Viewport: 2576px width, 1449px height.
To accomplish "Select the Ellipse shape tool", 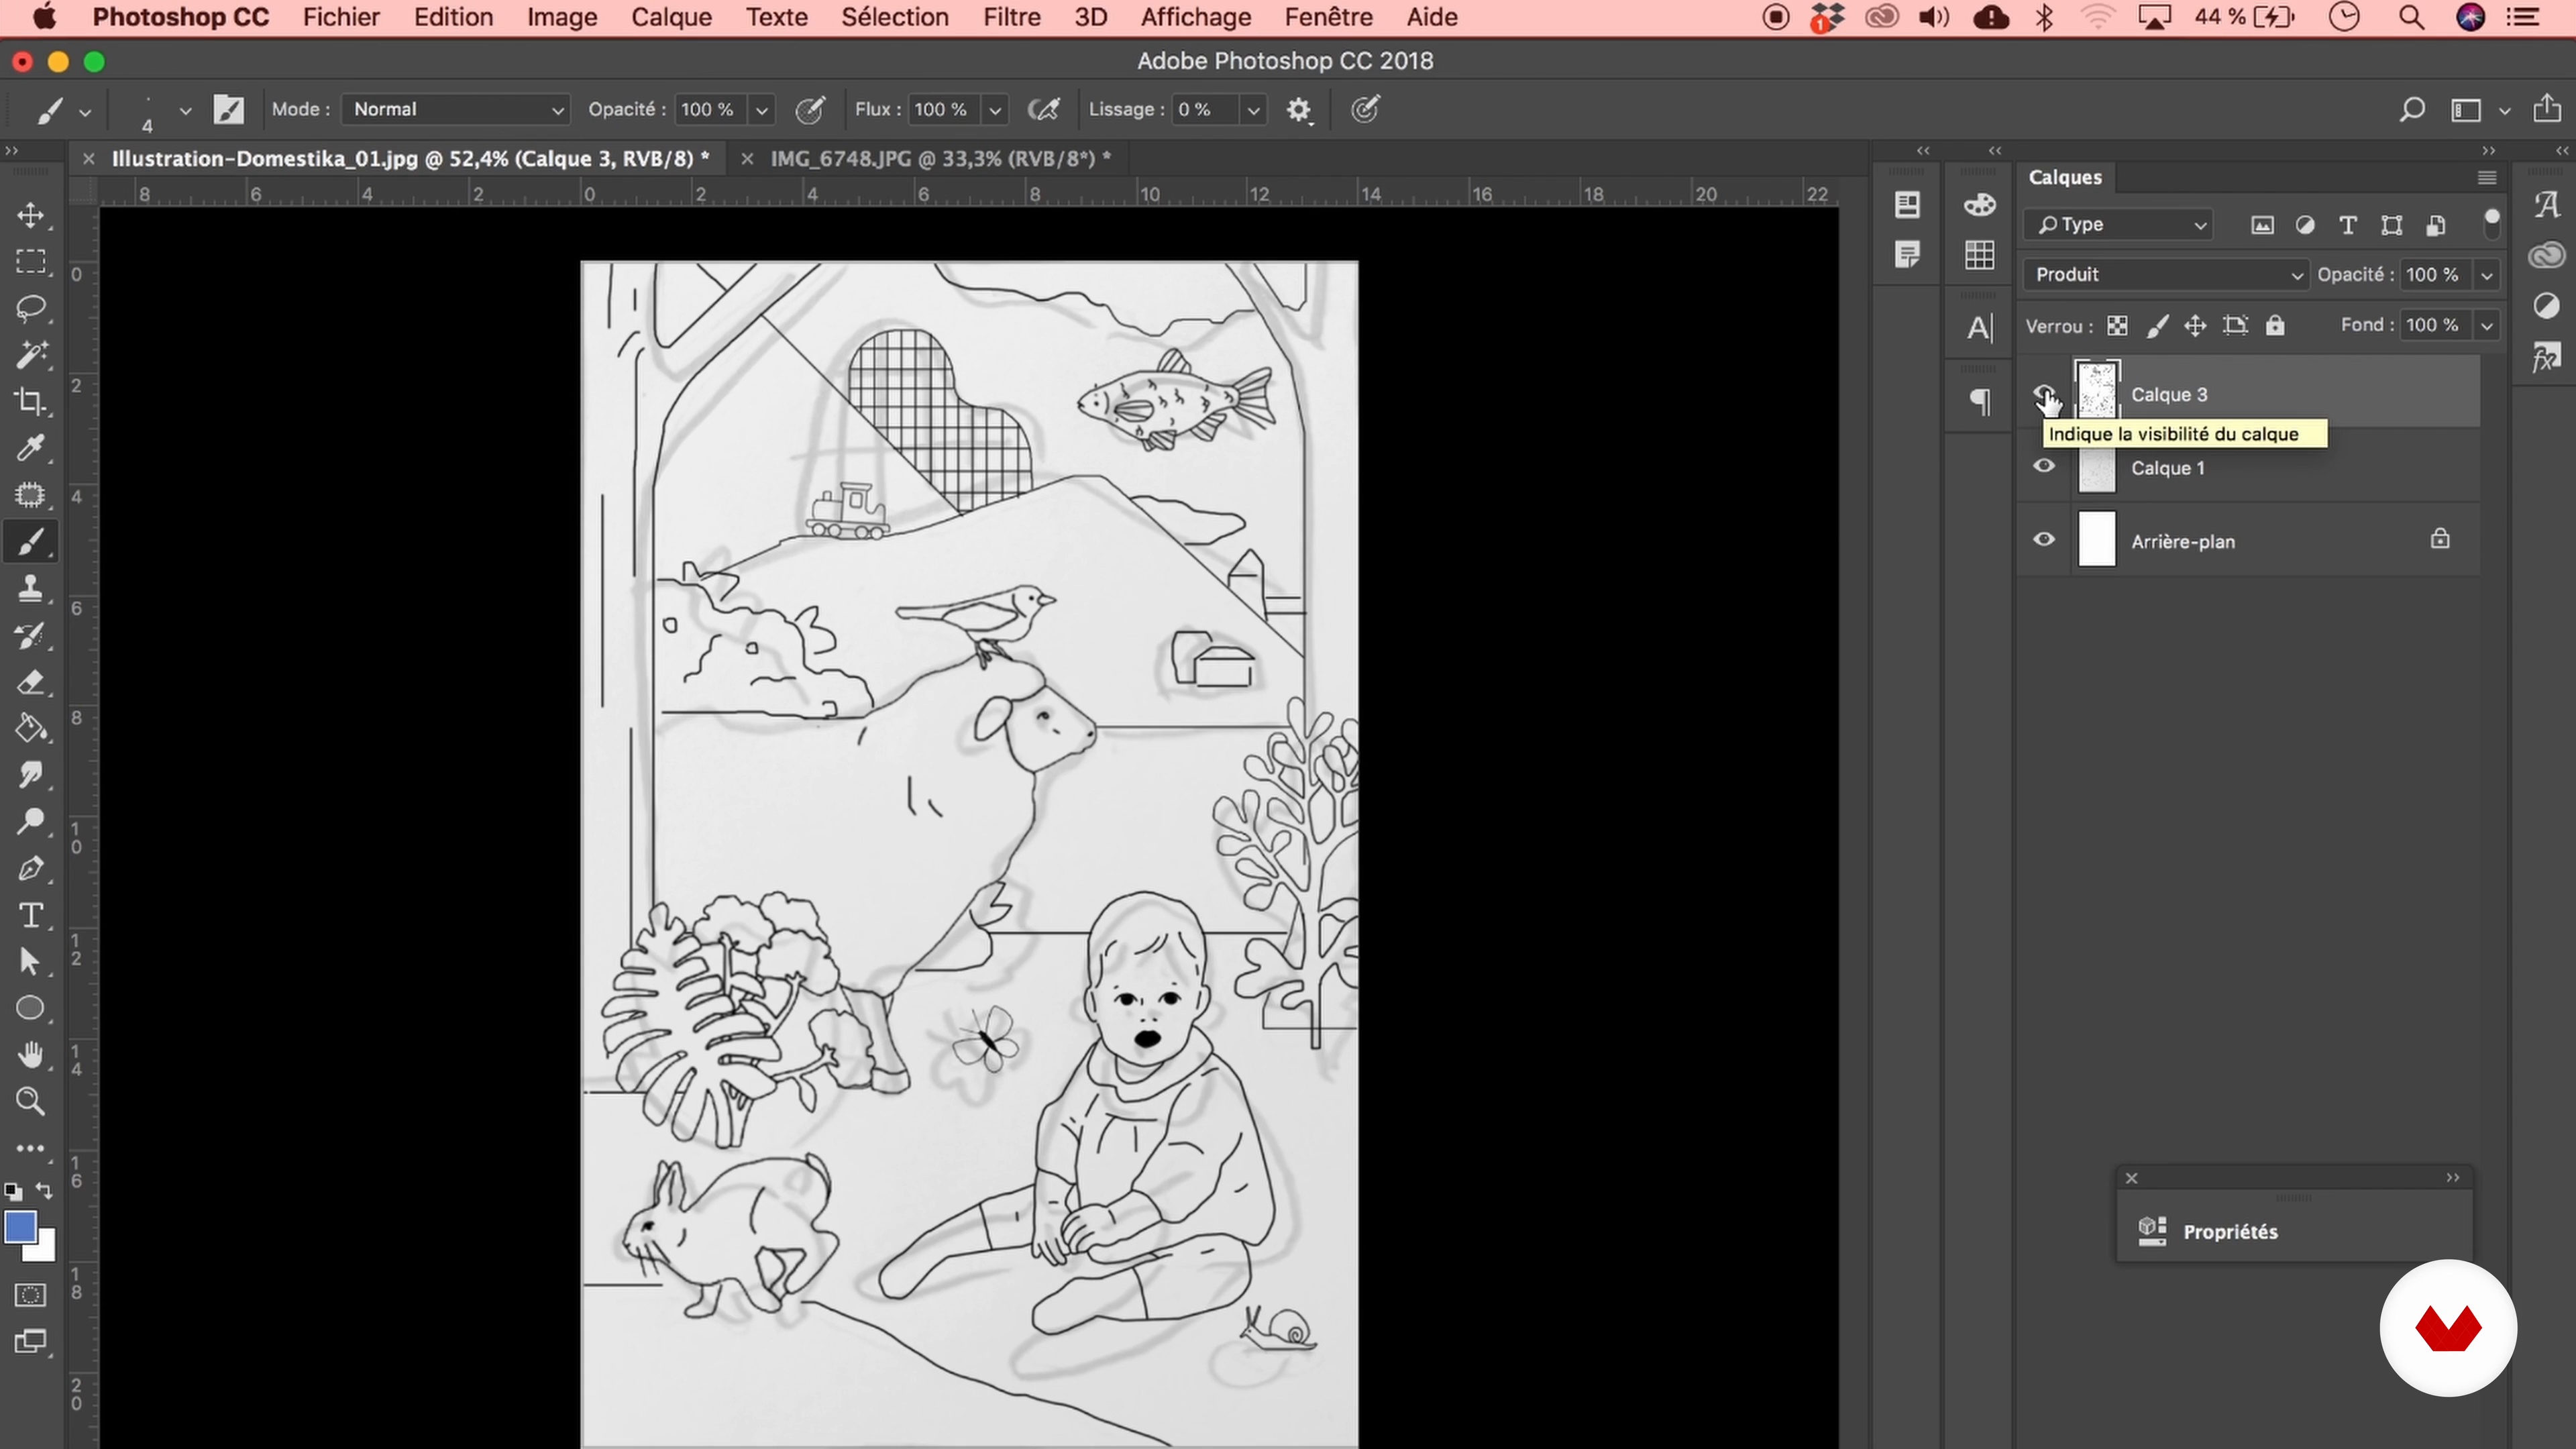I will pos(30,1008).
